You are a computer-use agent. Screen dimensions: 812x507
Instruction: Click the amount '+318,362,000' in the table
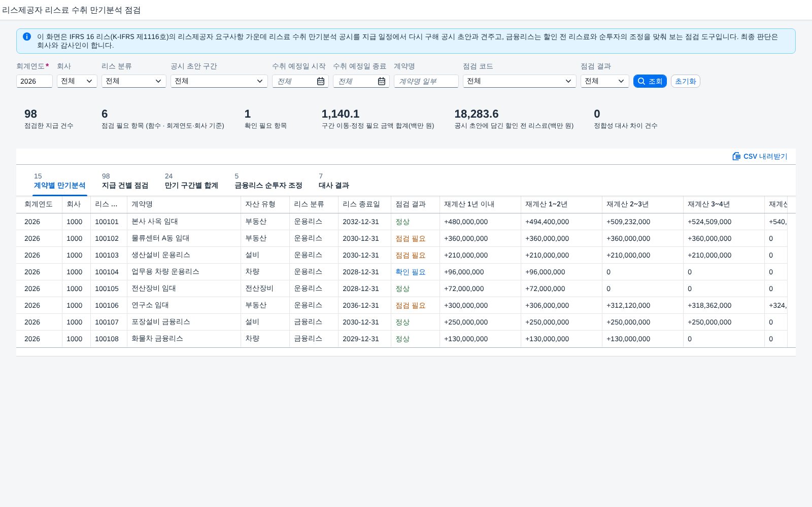pos(709,305)
